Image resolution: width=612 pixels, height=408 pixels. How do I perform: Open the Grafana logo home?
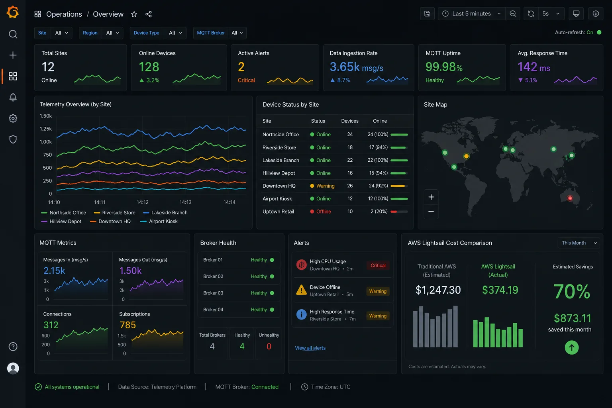point(13,12)
